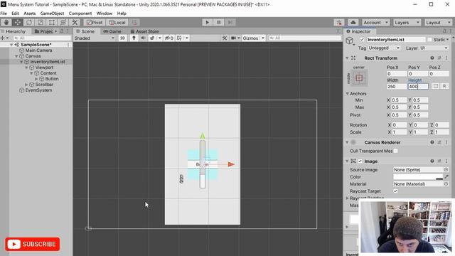455x256 pixels.
Task: Select EventSystem in hierarchy
Action: 38,90
